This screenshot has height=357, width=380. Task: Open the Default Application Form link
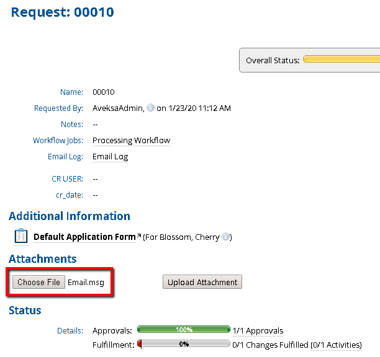(x=84, y=237)
